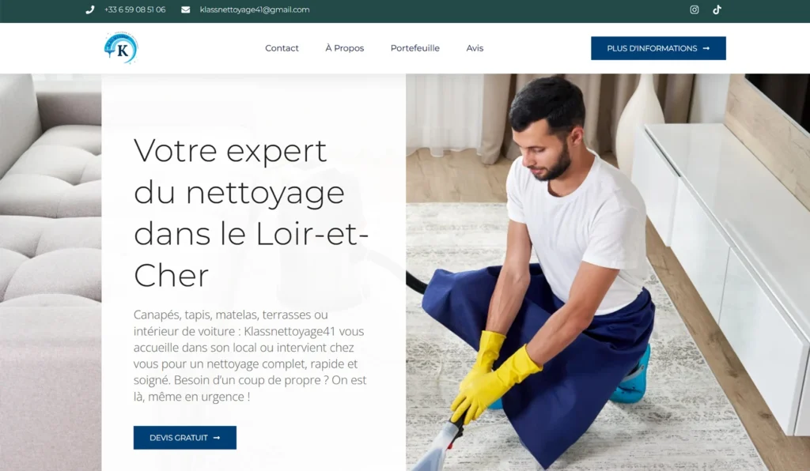Open the Contact menu item
Viewport: 810px width, 471px height.
pyautogui.click(x=282, y=48)
